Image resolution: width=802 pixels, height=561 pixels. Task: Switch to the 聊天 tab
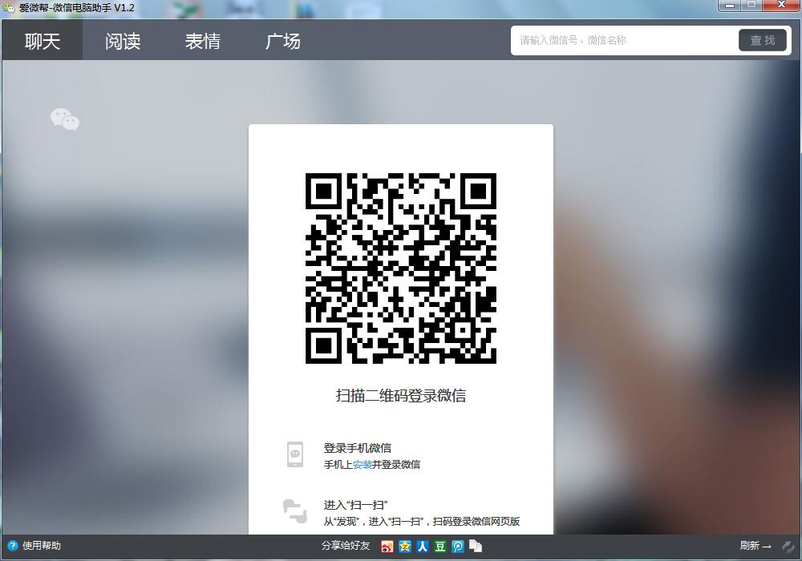[43, 41]
